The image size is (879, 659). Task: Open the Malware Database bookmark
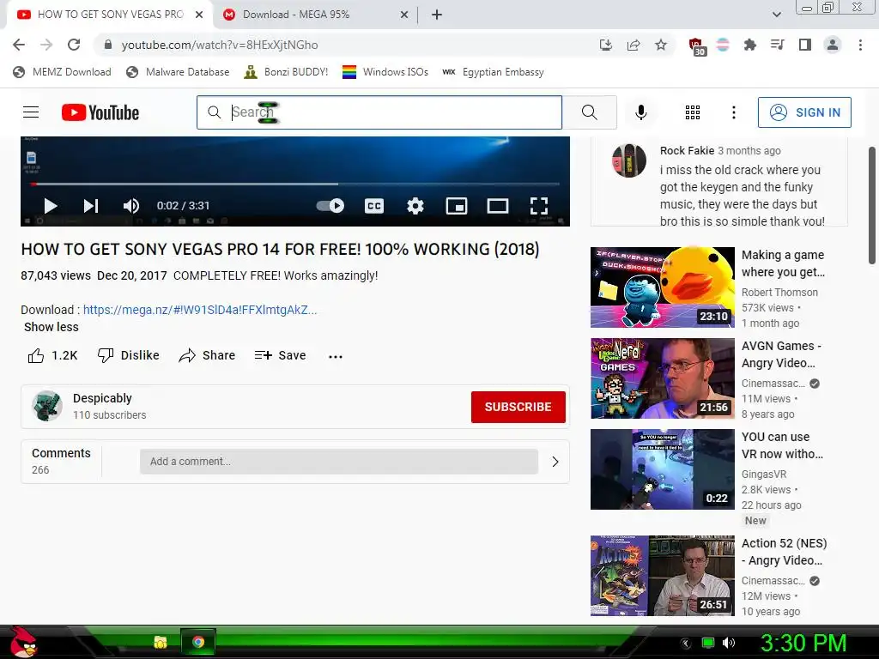coord(178,72)
